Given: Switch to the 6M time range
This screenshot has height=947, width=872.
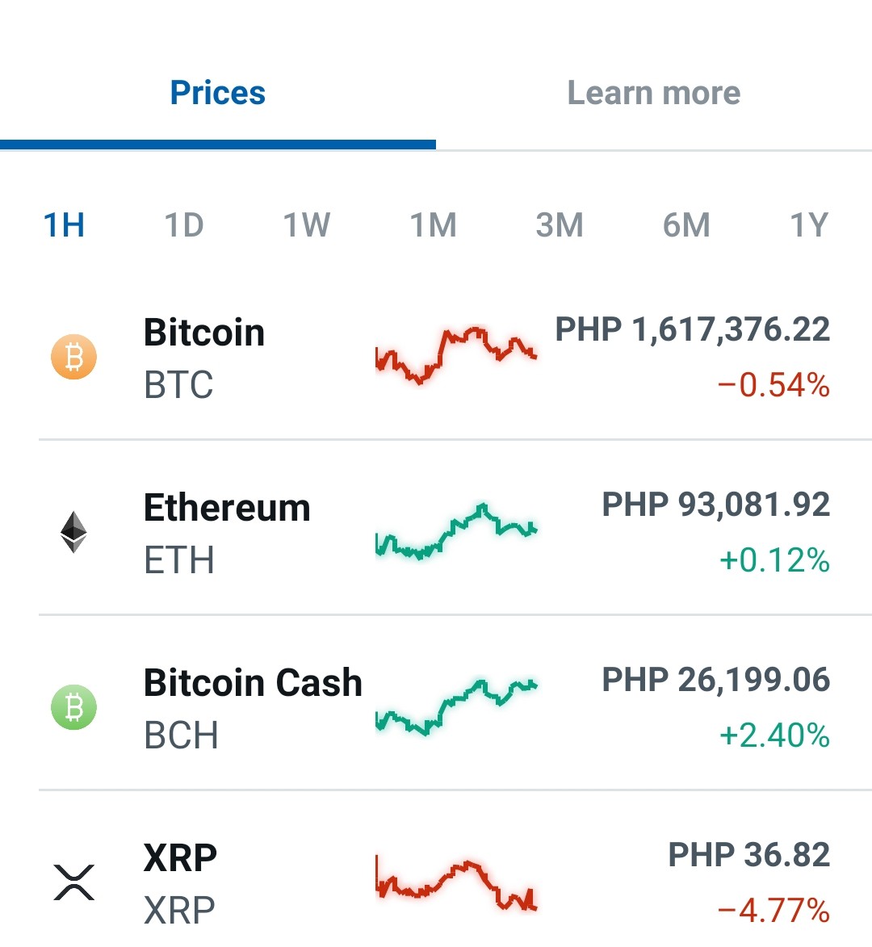Looking at the screenshot, I should pyautogui.click(x=686, y=225).
